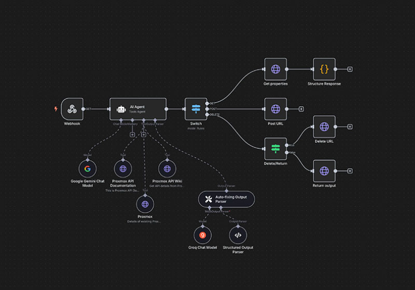This screenshot has height=290, width=415.
Task: Select the Proxmox API Documentation tool node
Action: pos(123,168)
